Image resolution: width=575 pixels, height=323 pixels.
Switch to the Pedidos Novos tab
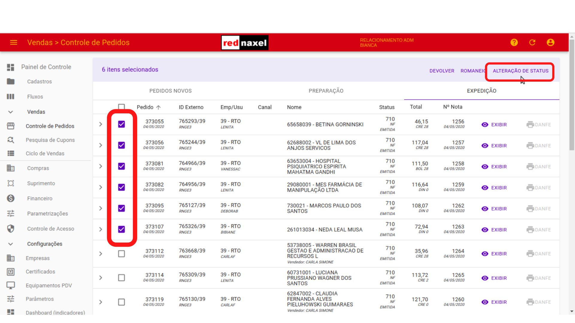pyautogui.click(x=170, y=91)
